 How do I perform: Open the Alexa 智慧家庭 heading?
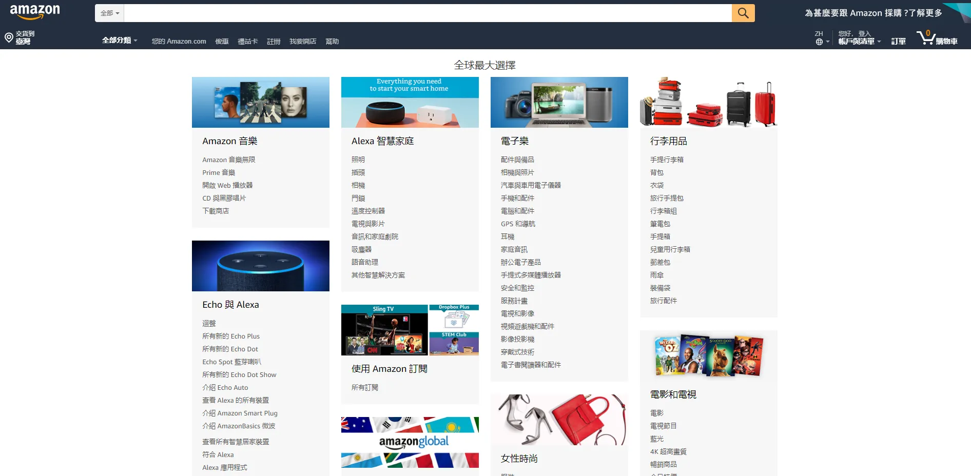click(x=383, y=141)
